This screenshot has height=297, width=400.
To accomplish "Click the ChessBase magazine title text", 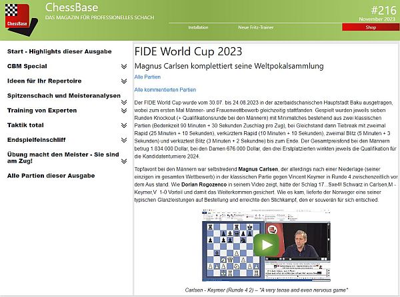I will 72,7.
